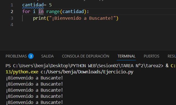
Task: Click the terminal prompt path ending in tarea2>
Action: click(85, 66)
